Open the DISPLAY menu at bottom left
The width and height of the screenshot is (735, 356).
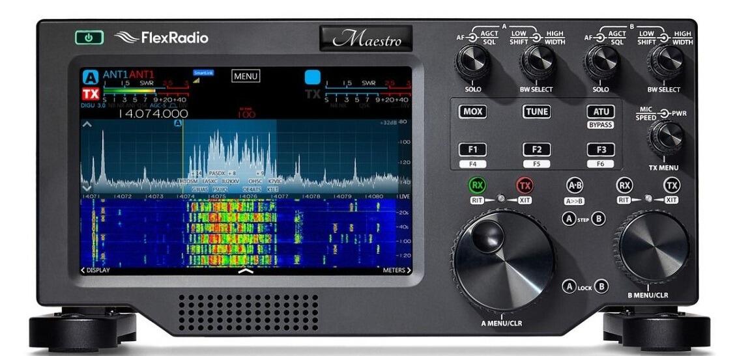coord(96,270)
